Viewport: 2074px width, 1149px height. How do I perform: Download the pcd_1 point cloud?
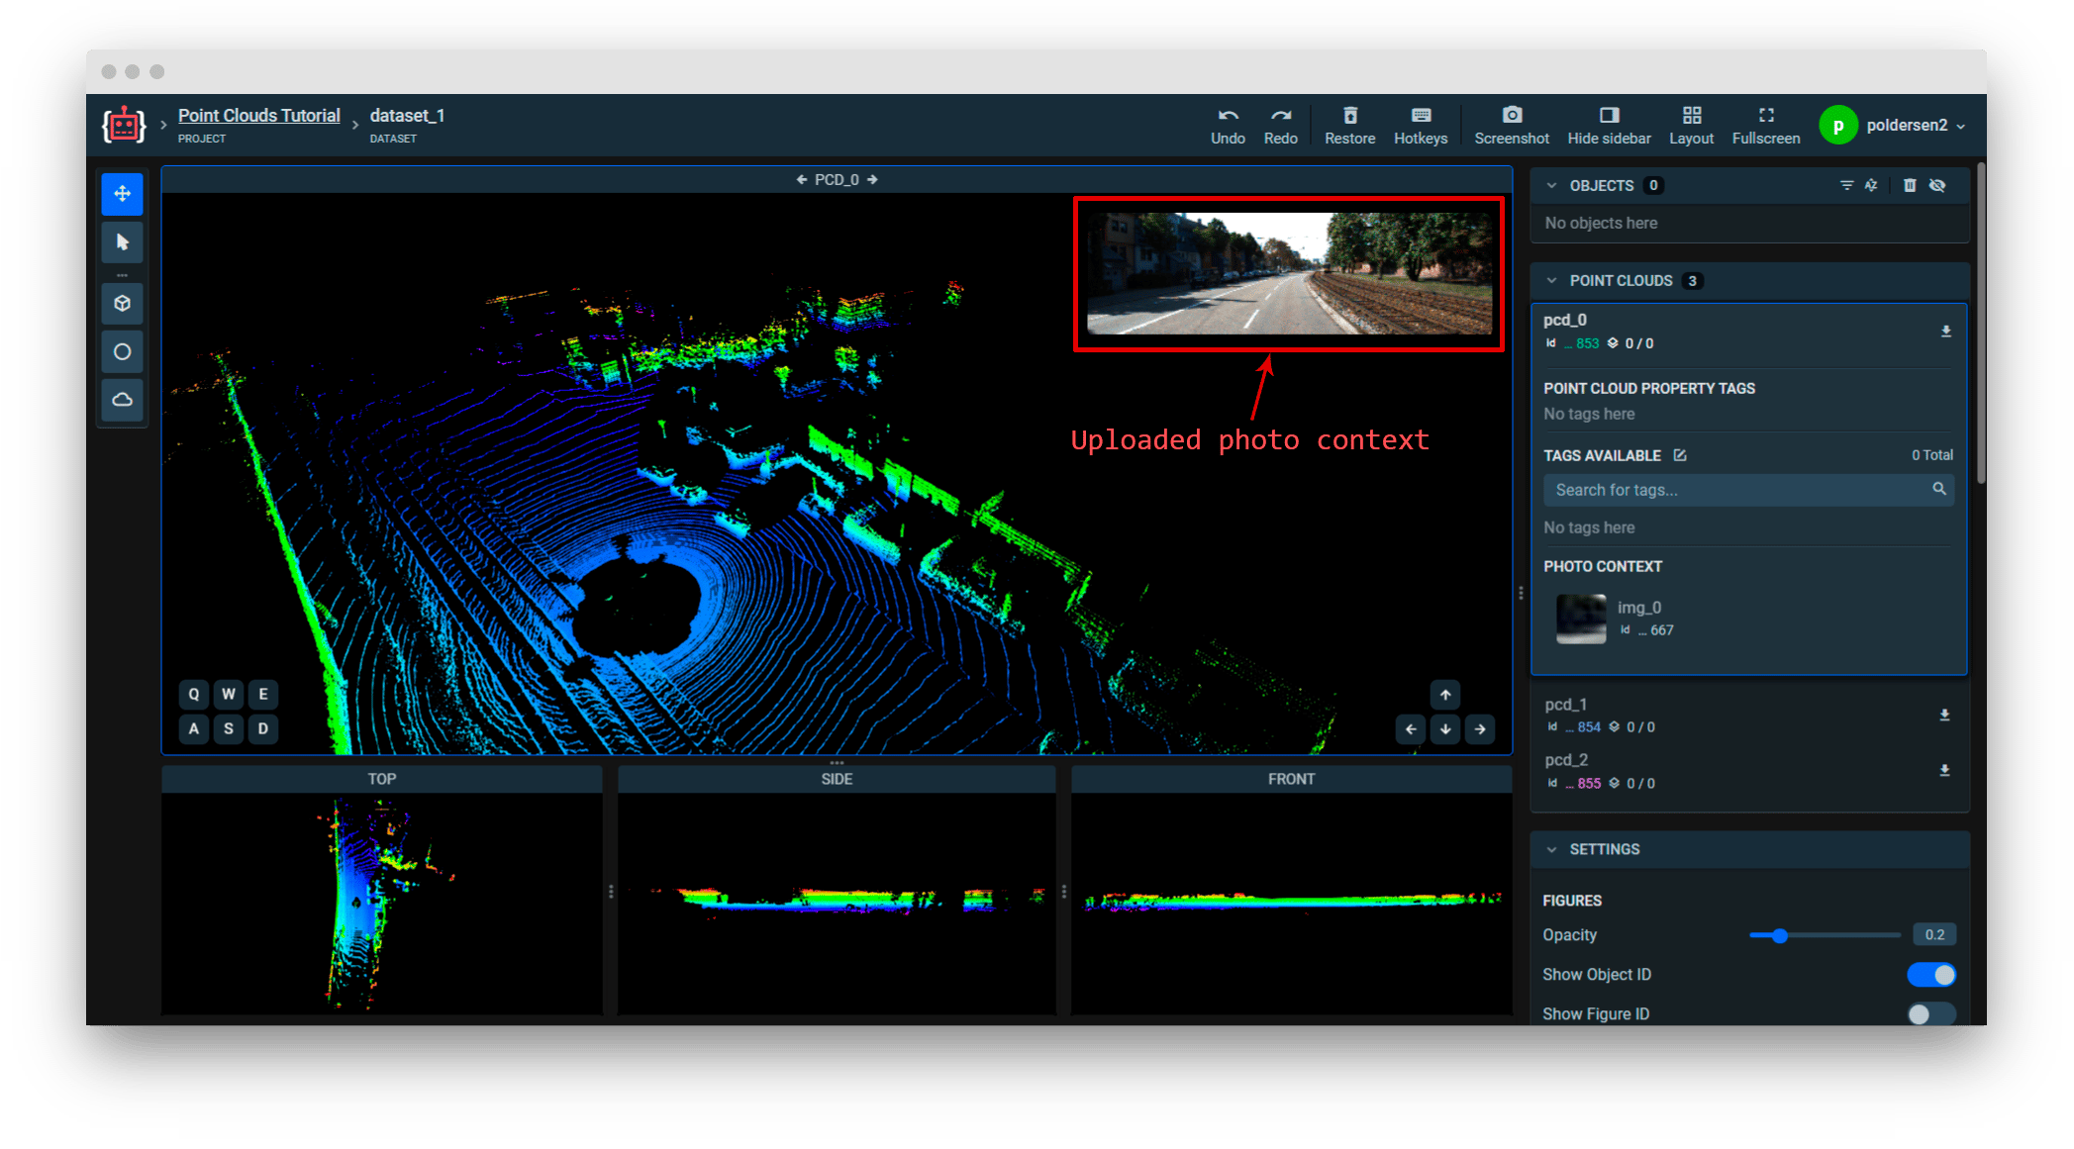coord(1944,715)
